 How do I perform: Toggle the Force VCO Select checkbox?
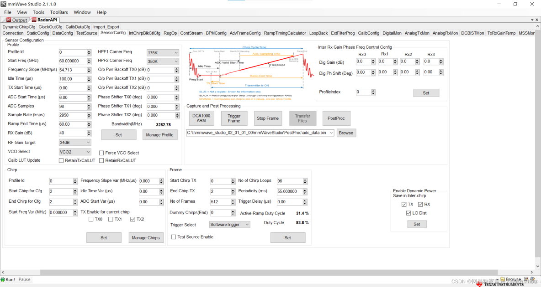(101, 153)
